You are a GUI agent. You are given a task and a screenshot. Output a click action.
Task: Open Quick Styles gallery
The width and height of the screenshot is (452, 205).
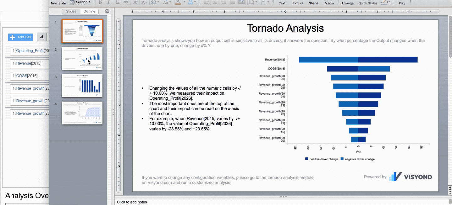click(x=368, y=3)
